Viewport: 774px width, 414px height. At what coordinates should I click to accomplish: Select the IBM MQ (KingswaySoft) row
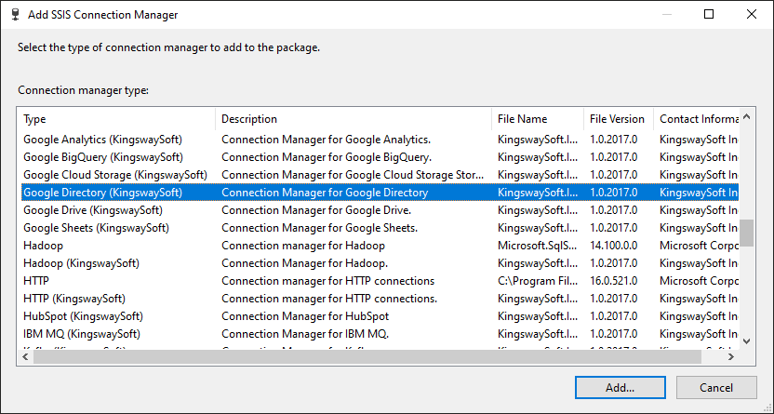click(379, 334)
